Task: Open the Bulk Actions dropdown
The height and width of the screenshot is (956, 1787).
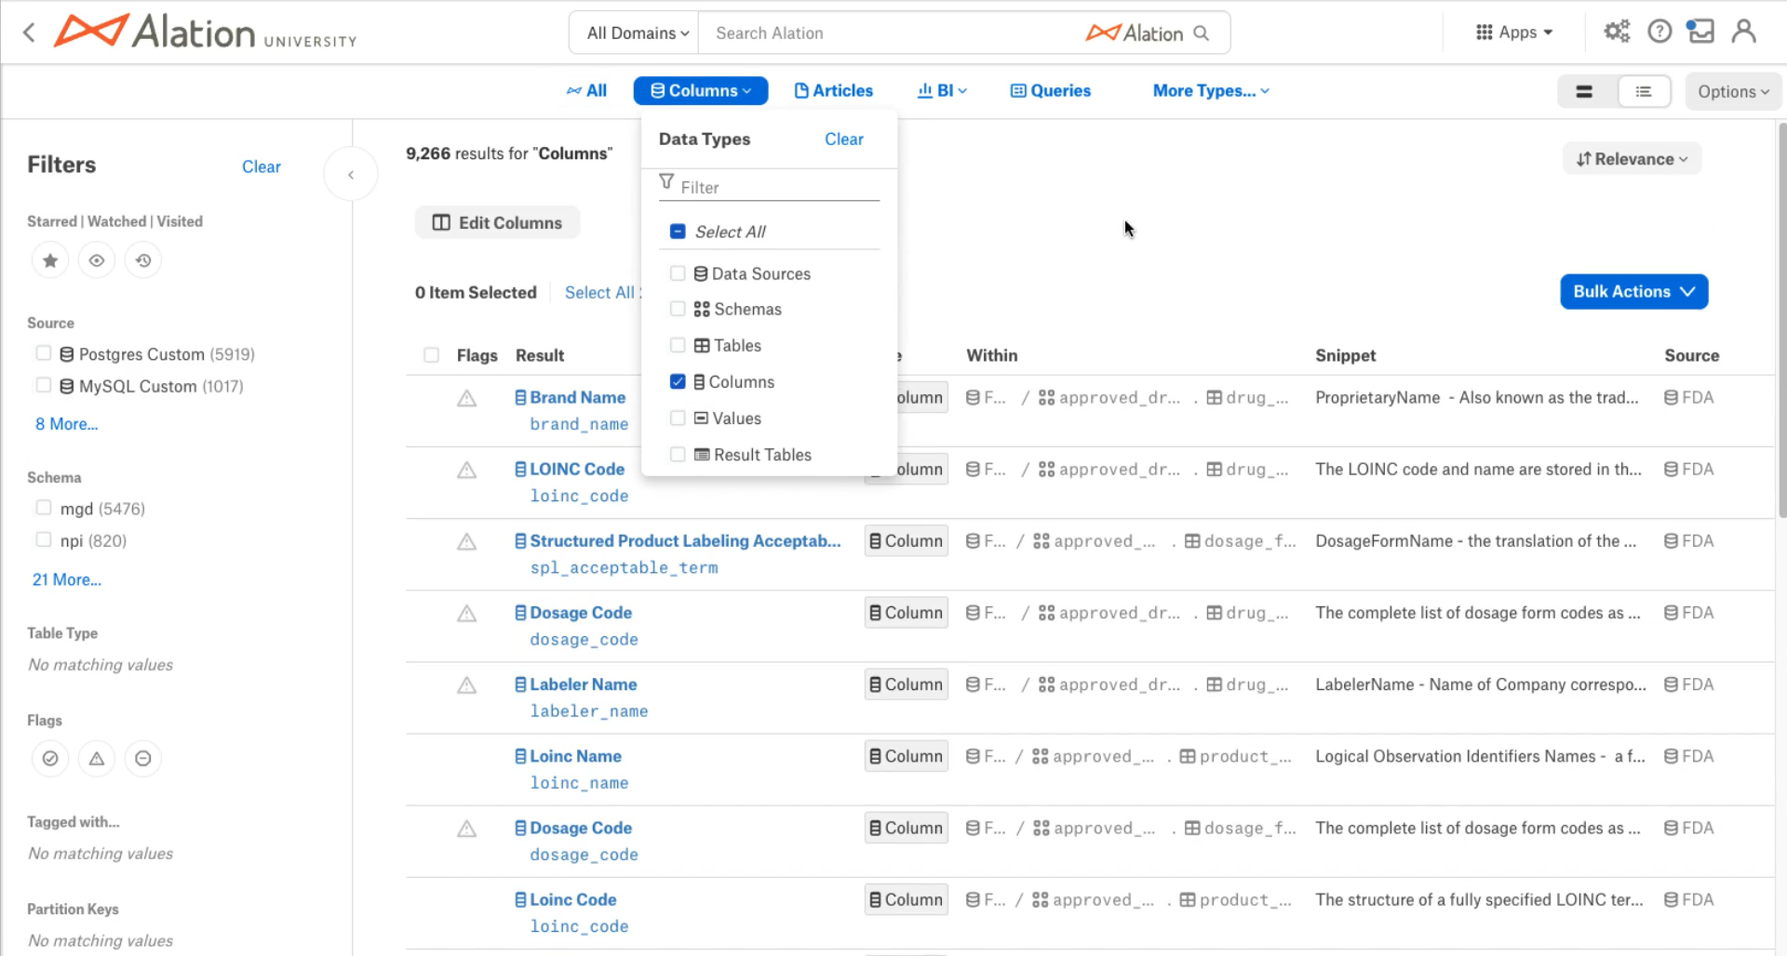Action: [1633, 292]
